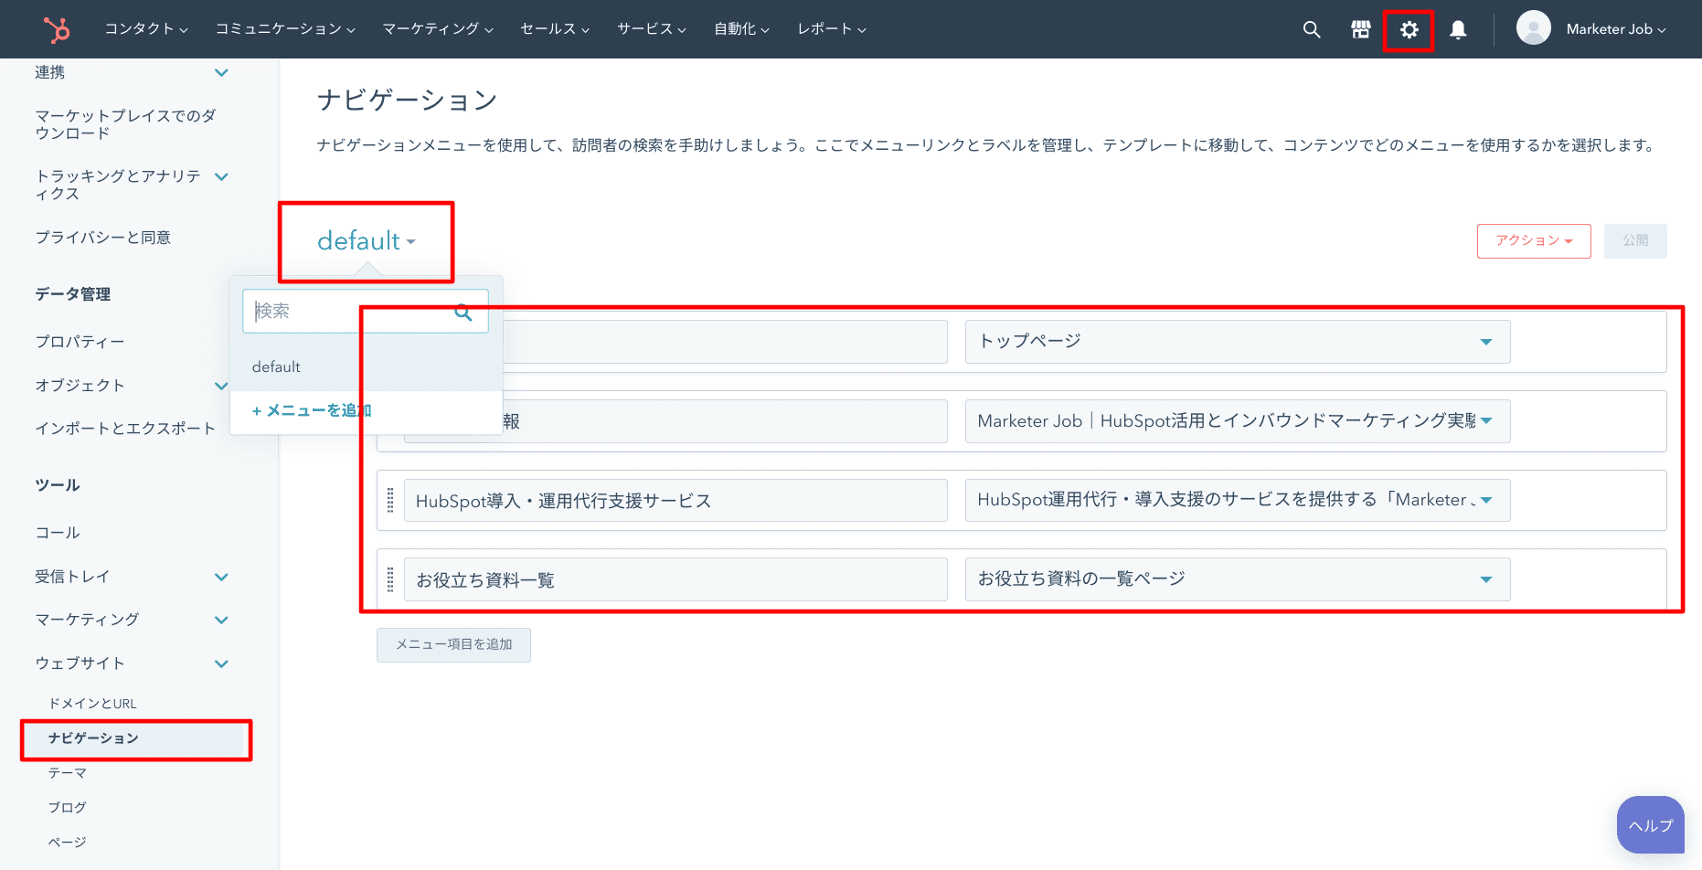1702x870 pixels.
Task: Click the search icon in menu dropdown
Action: (x=463, y=313)
